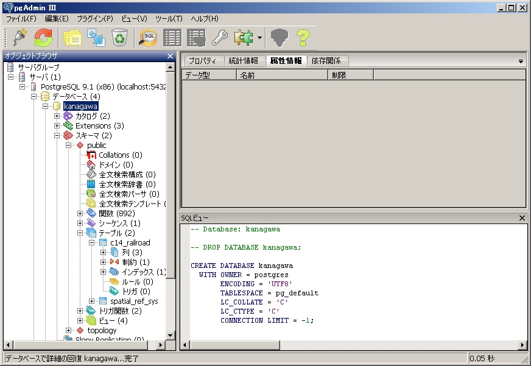Select the kanagawa database in tree
Viewport: 531px width, 366px height.
tap(80, 107)
